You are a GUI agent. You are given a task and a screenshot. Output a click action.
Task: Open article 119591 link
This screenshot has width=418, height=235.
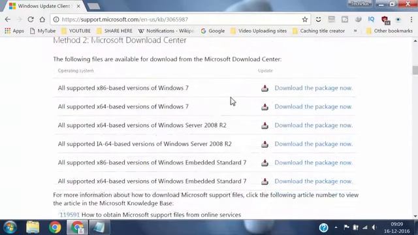click(69, 215)
